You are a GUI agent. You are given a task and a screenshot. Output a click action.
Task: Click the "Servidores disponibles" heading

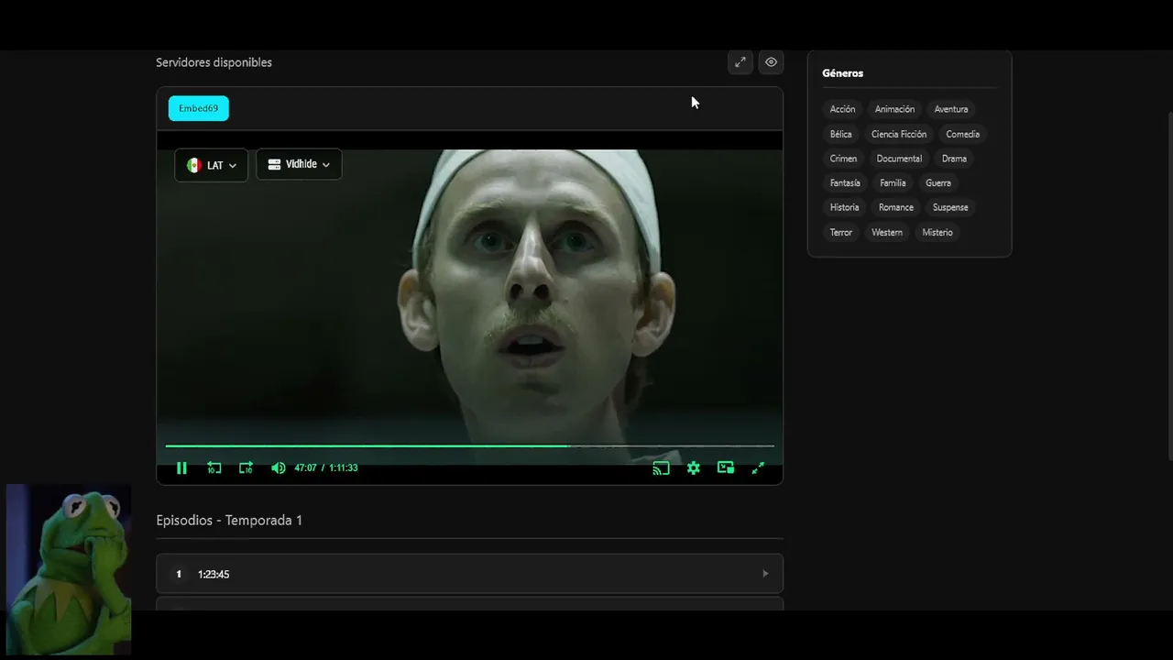(x=214, y=62)
